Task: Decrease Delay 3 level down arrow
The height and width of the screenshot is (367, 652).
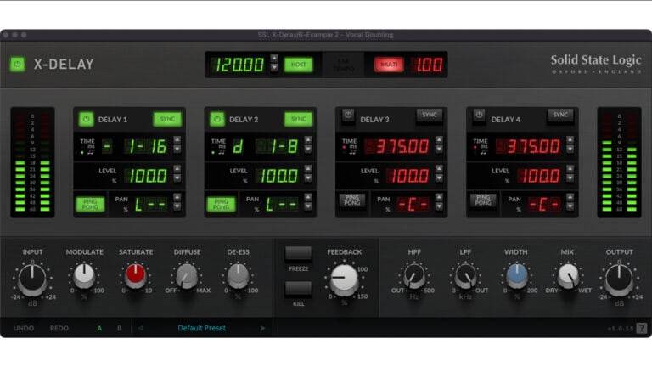Action: tap(439, 178)
